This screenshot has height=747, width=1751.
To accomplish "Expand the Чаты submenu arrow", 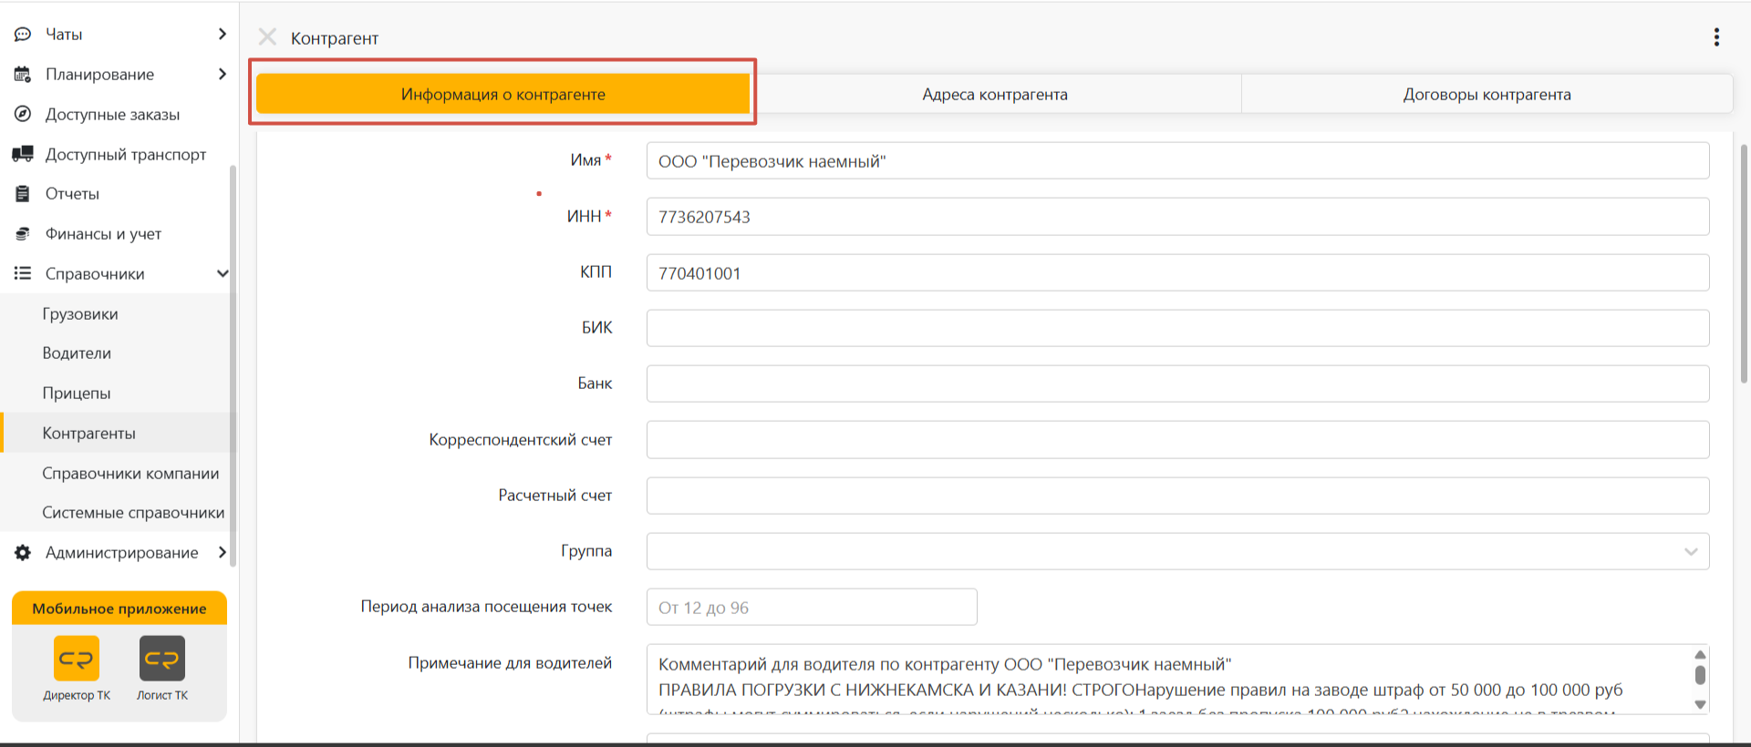I will (223, 35).
